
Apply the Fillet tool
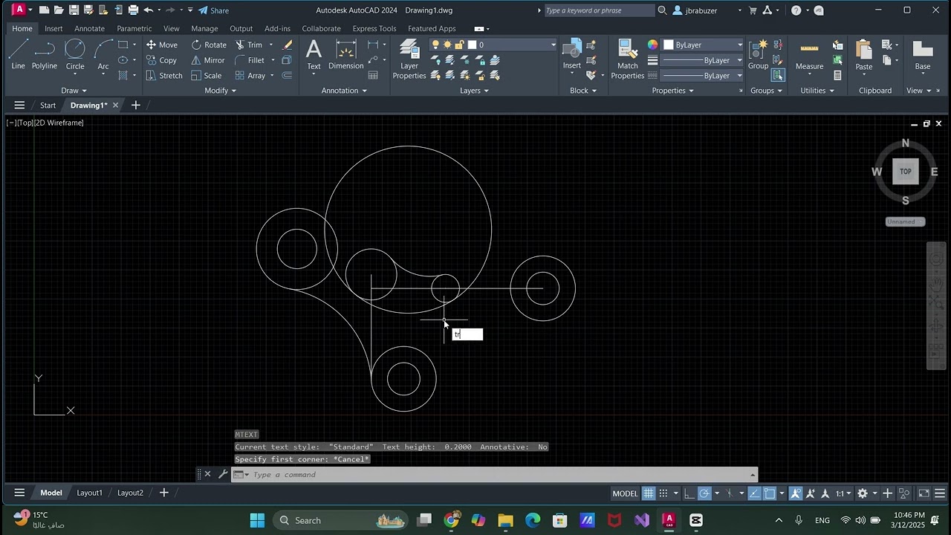(x=250, y=60)
